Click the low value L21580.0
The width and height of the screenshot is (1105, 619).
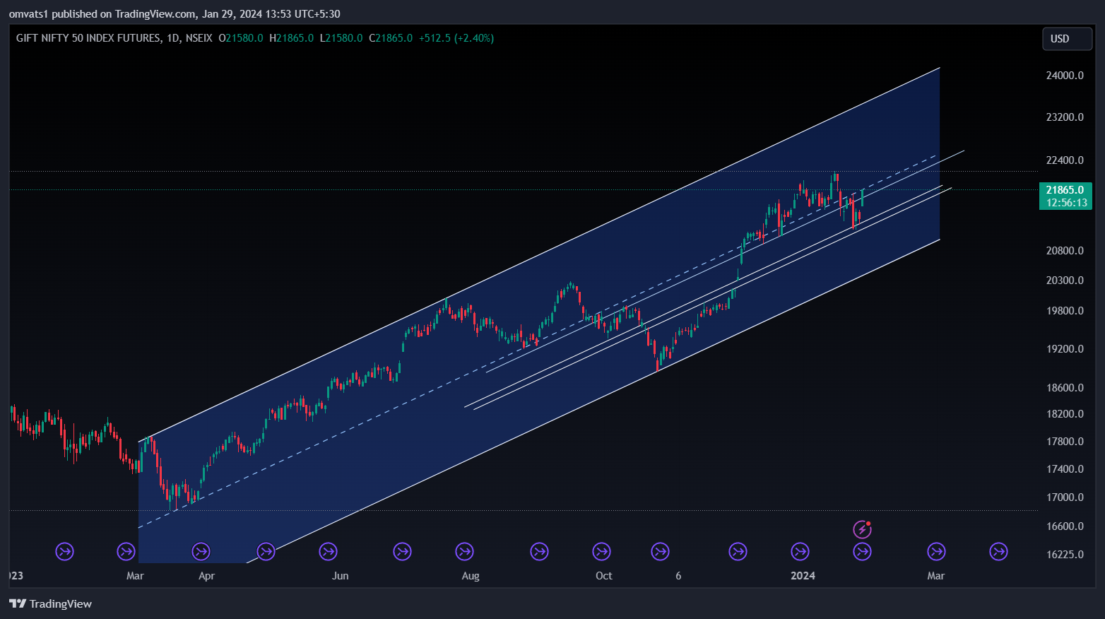coord(341,38)
